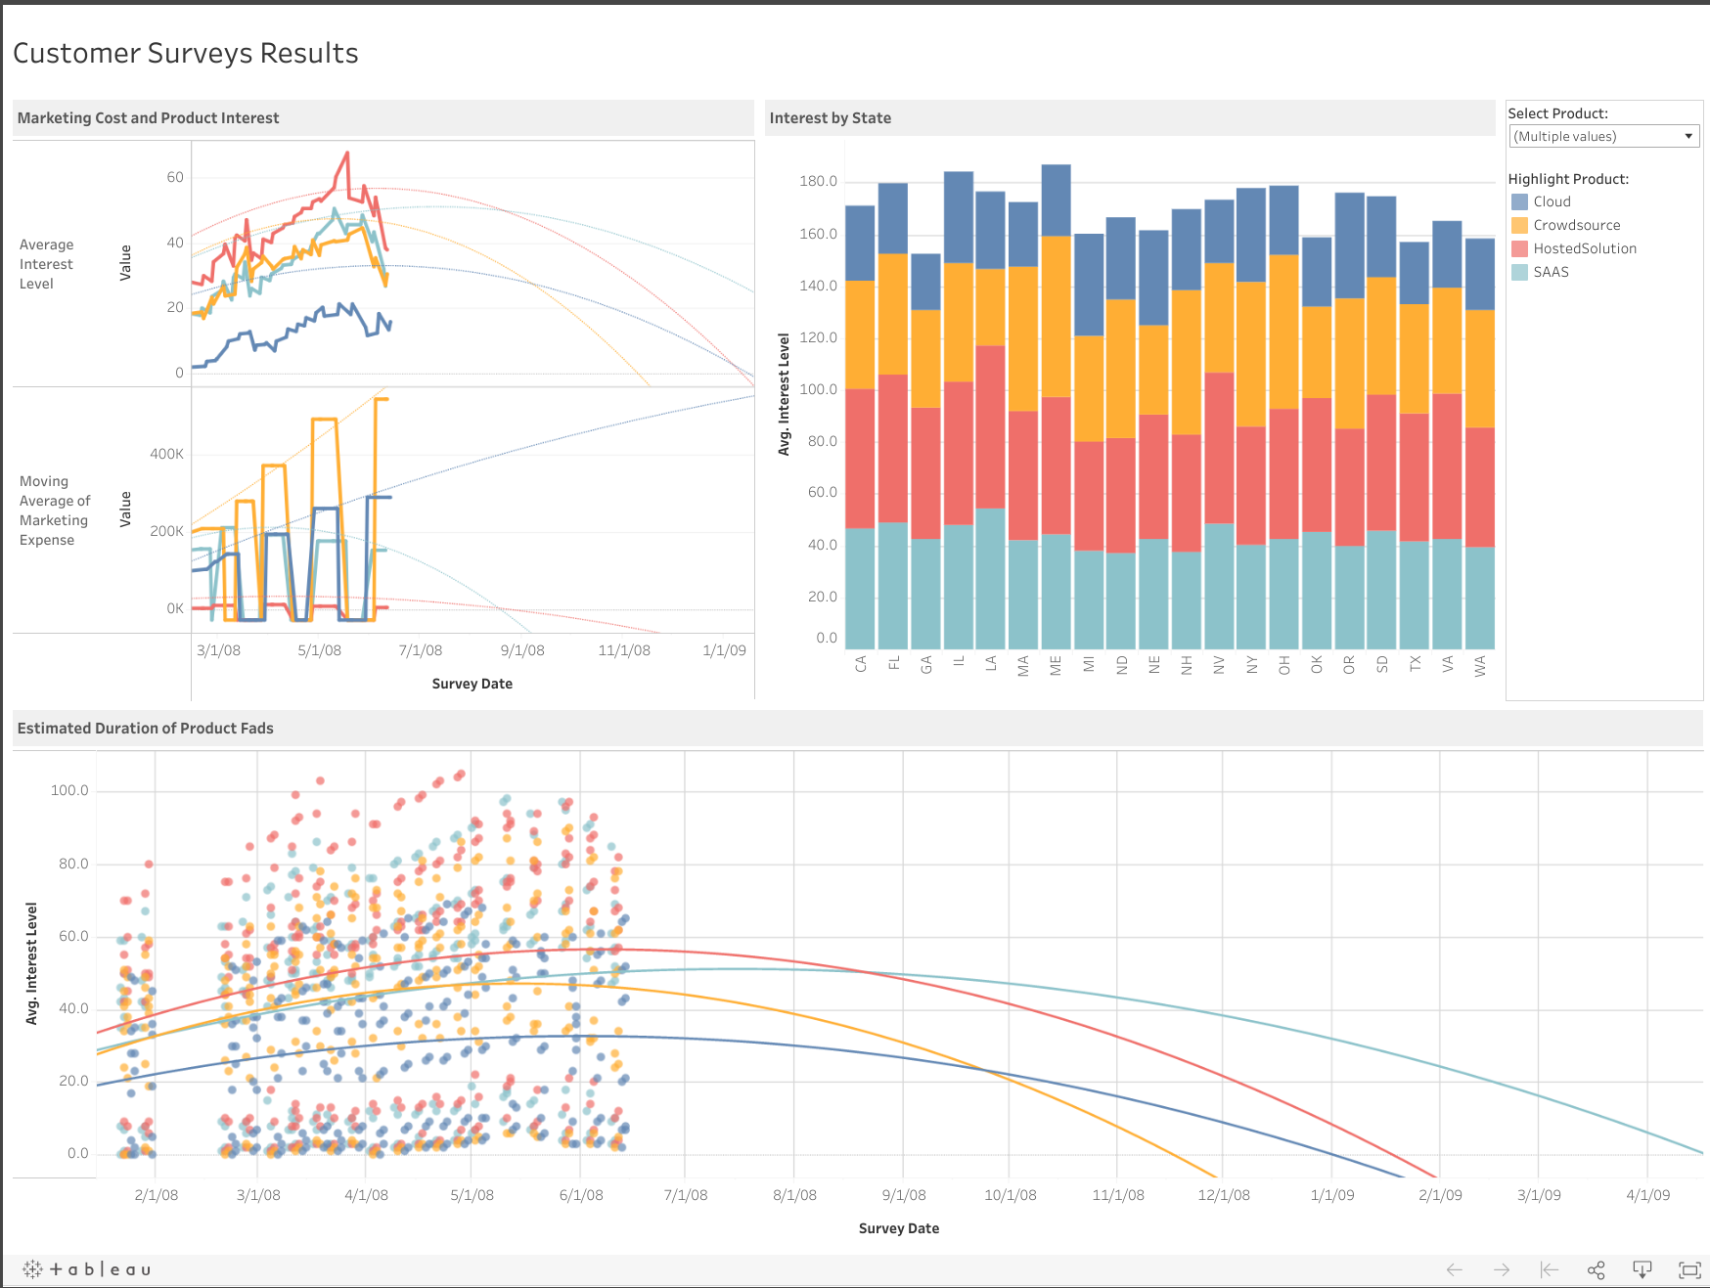Select the CA state bar label

click(x=860, y=664)
